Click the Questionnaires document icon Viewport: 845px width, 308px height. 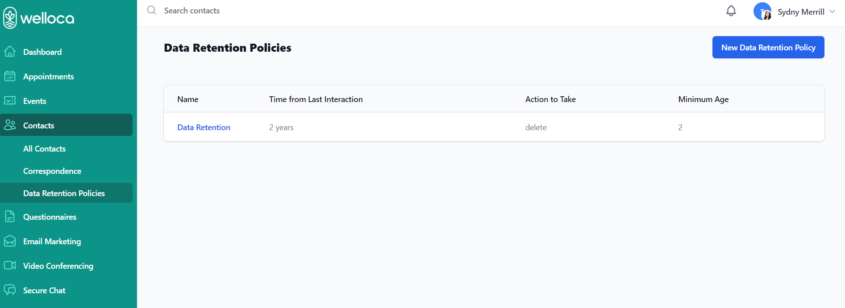click(10, 217)
